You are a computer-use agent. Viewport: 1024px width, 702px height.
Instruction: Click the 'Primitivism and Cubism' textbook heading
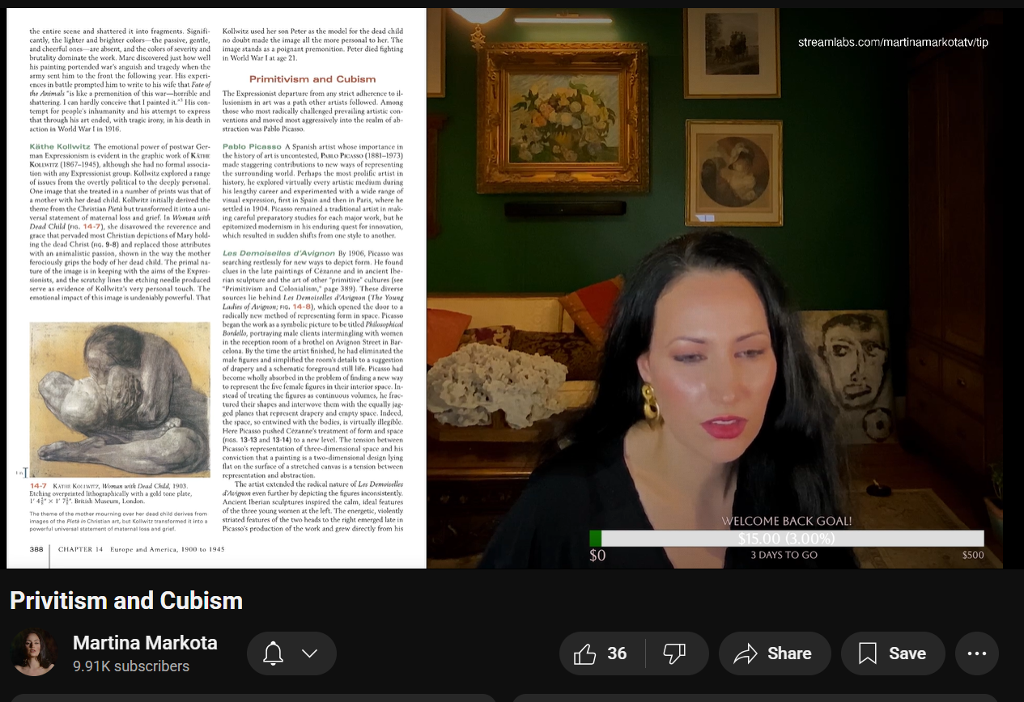312,79
